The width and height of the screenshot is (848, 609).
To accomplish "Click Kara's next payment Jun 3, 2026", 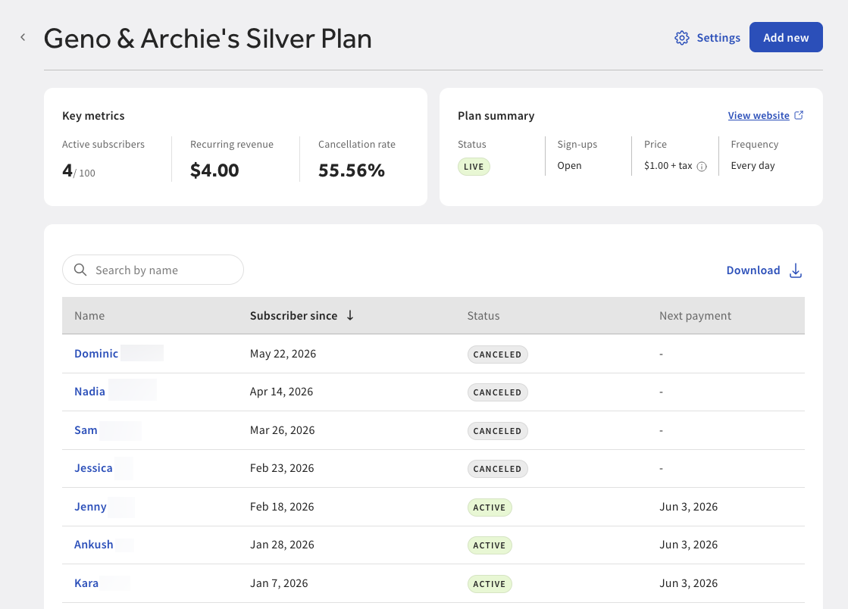I will click(x=688, y=583).
